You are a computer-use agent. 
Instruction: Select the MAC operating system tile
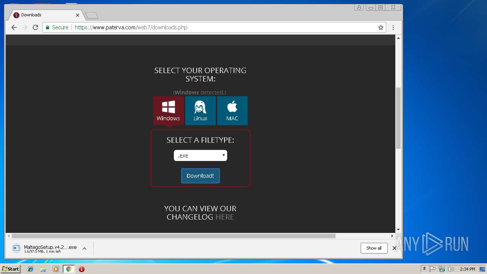pos(232,110)
